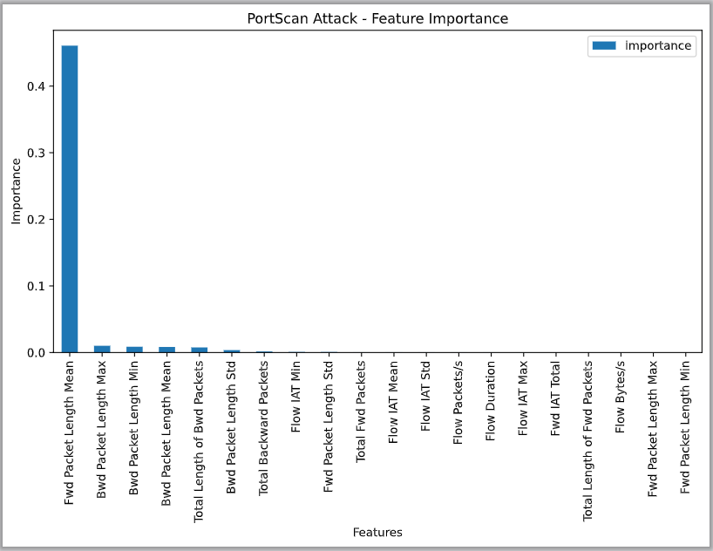Click the 0.4 y-axis tick label
The height and width of the screenshot is (551, 713).
(37, 86)
